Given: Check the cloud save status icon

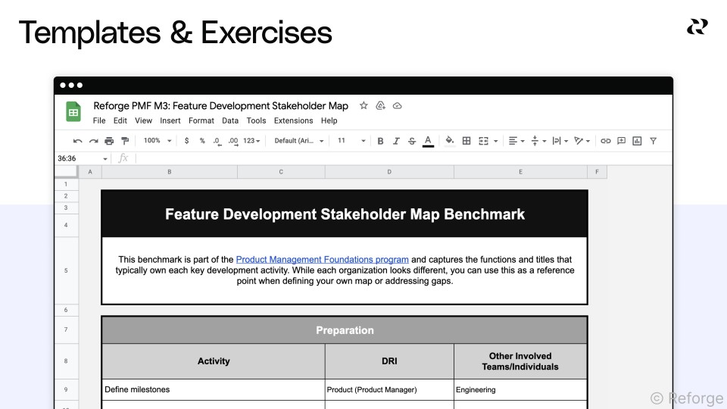Looking at the screenshot, I should [x=397, y=106].
